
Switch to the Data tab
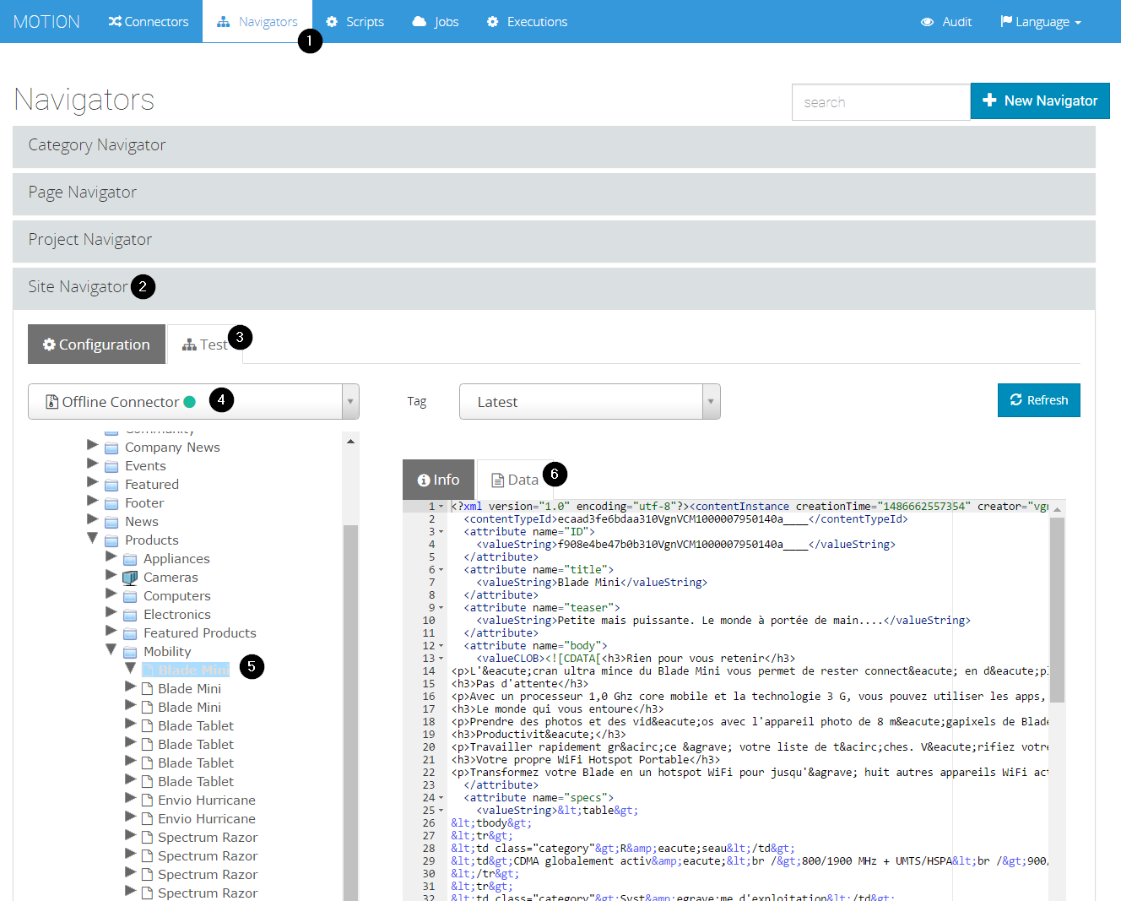[514, 479]
